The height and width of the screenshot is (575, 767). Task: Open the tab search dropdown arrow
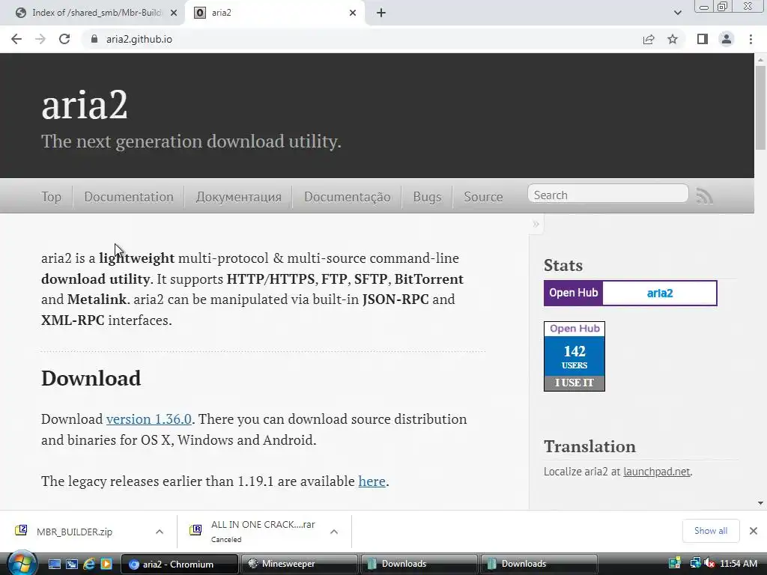coord(677,13)
